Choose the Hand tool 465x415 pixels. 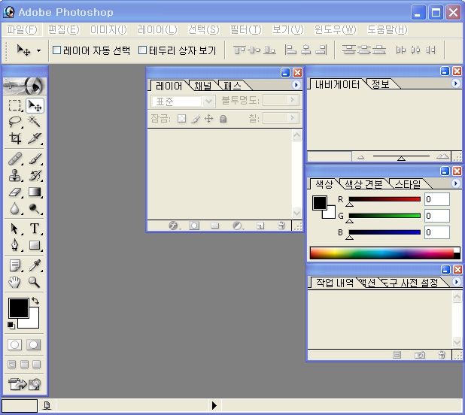pos(15,282)
